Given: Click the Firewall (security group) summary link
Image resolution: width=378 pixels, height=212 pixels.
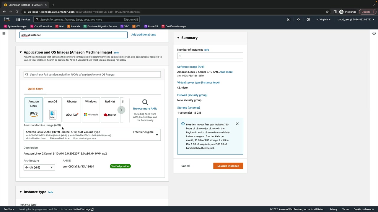Looking at the screenshot, I should pos(192,95).
